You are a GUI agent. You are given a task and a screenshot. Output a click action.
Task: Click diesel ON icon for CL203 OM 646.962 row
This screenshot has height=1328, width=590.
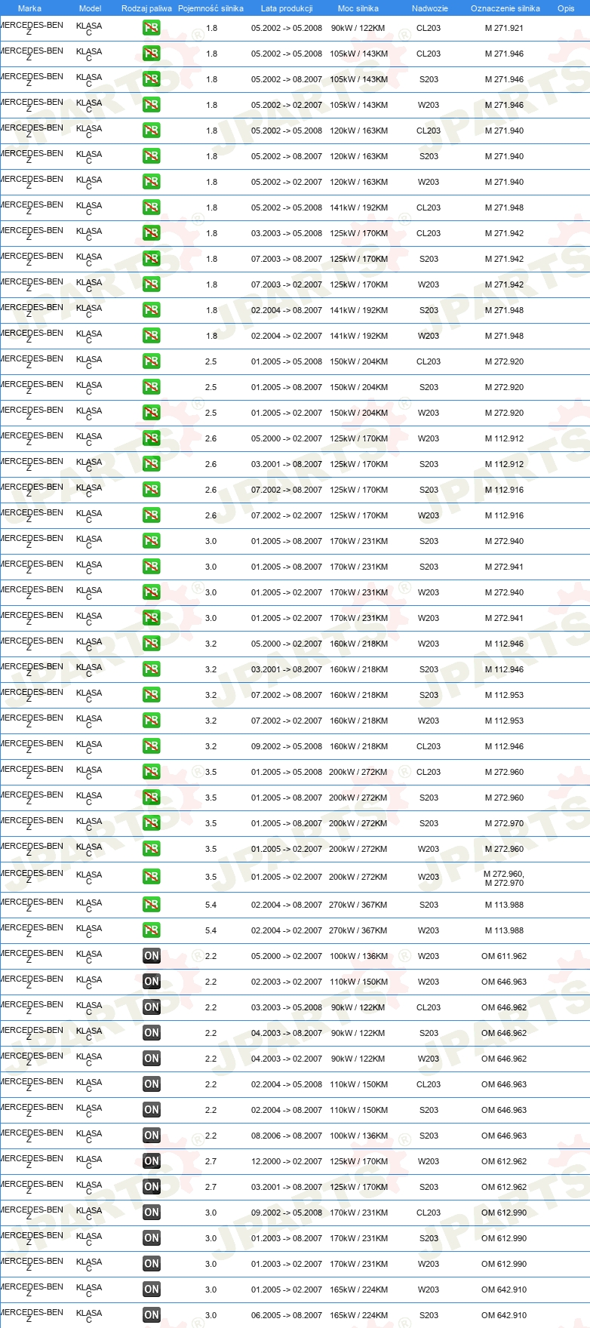coord(152,1007)
